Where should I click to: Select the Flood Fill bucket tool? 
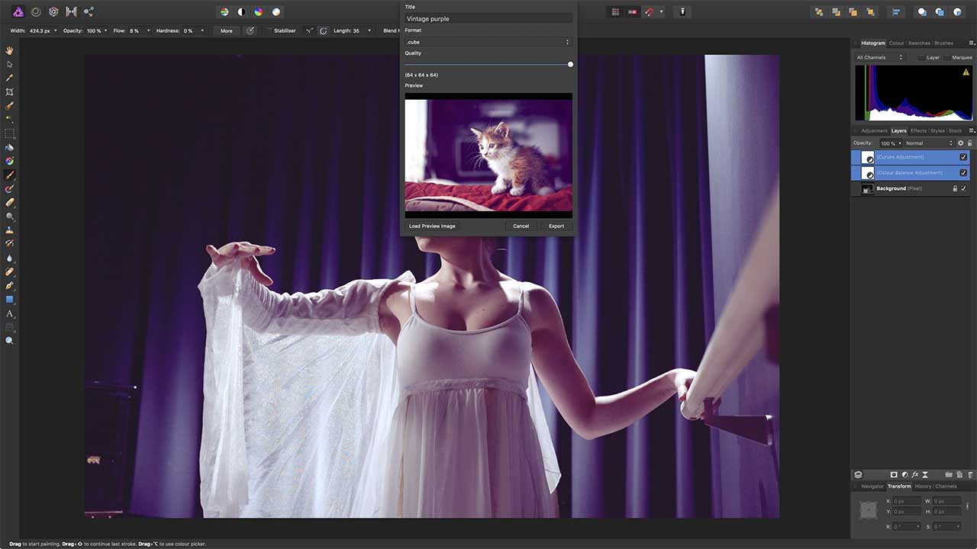[x=10, y=147]
